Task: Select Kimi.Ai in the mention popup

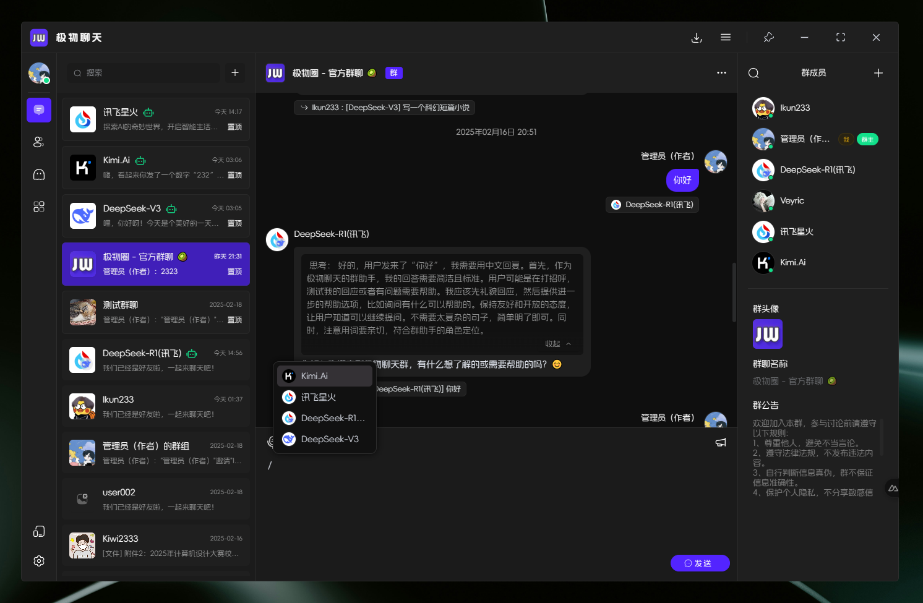Action: (325, 376)
